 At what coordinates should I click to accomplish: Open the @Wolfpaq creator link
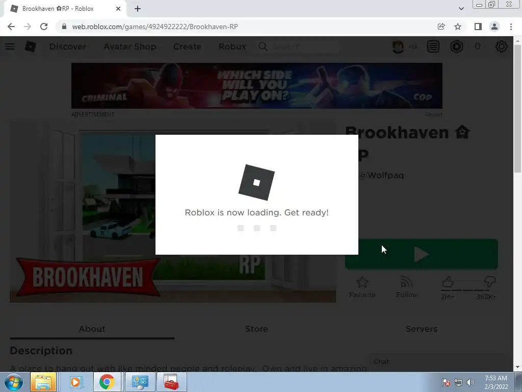pos(381,176)
